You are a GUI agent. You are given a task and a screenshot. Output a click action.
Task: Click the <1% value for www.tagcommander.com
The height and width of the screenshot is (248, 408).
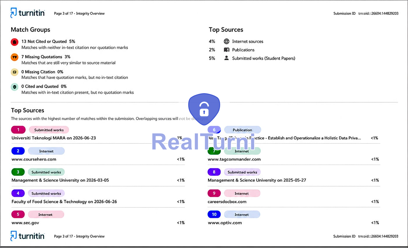tap(375, 159)
